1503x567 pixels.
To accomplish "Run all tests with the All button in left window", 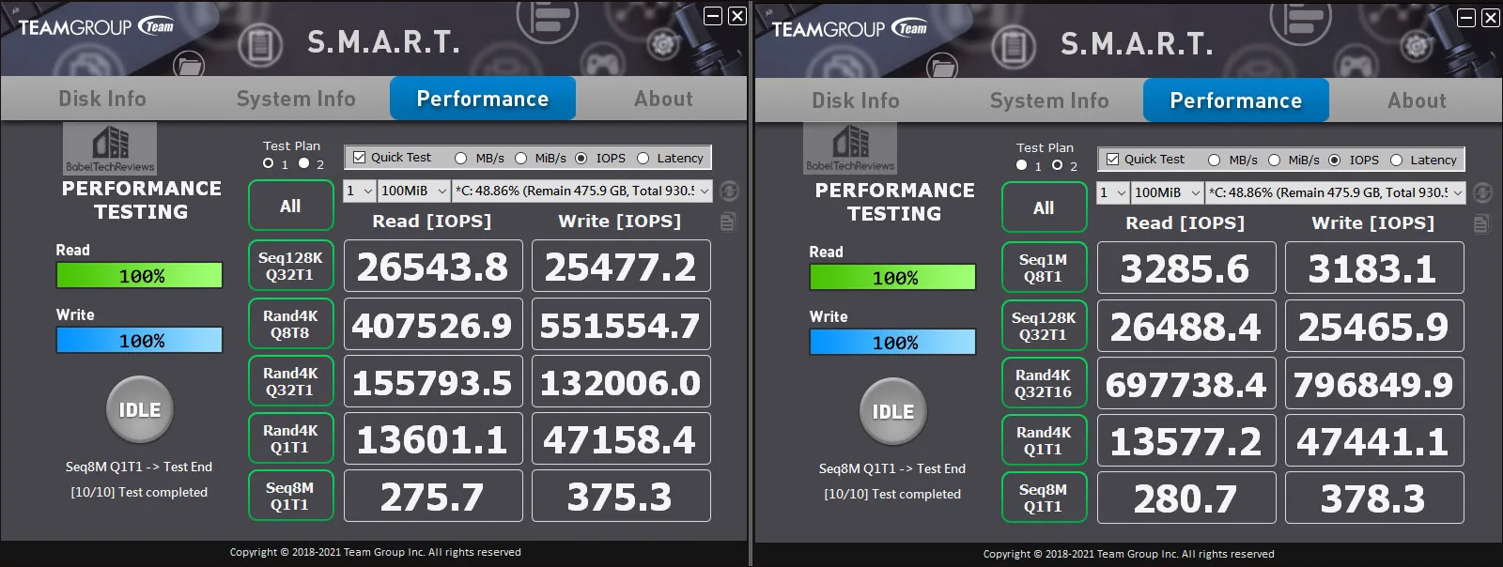I will point(291,206).
